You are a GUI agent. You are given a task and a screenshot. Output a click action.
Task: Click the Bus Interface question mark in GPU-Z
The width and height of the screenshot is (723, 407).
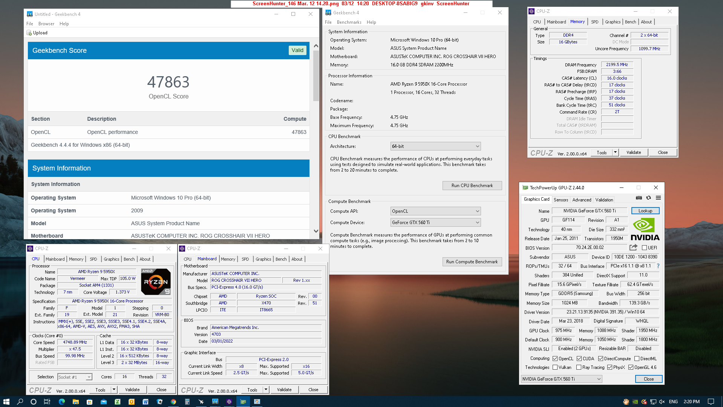pos(658,266)
